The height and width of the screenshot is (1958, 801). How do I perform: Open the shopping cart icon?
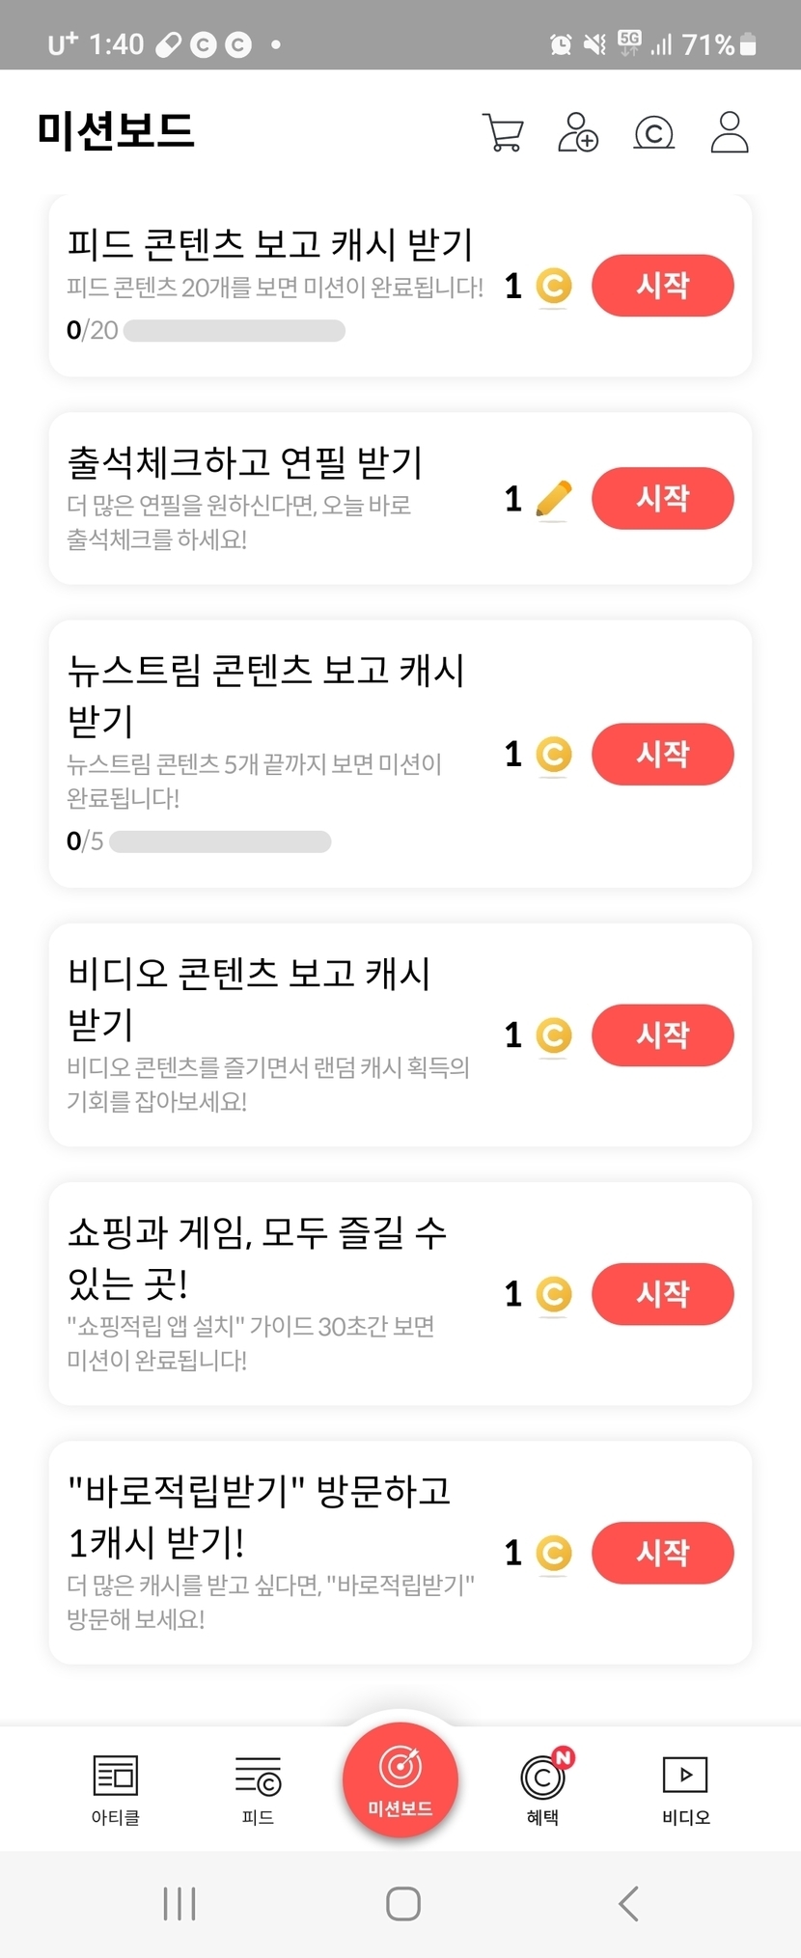pyautogui.click(x=503, y=133)
